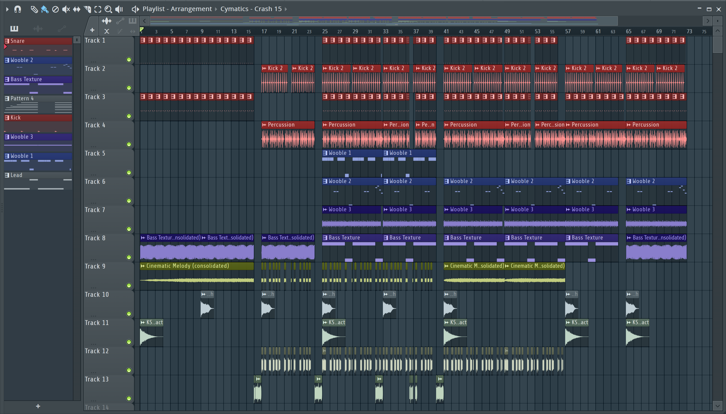Click the plus button beside the clip focus icons
This screenshot has width=726, height=414.
[x=92, y=30]
